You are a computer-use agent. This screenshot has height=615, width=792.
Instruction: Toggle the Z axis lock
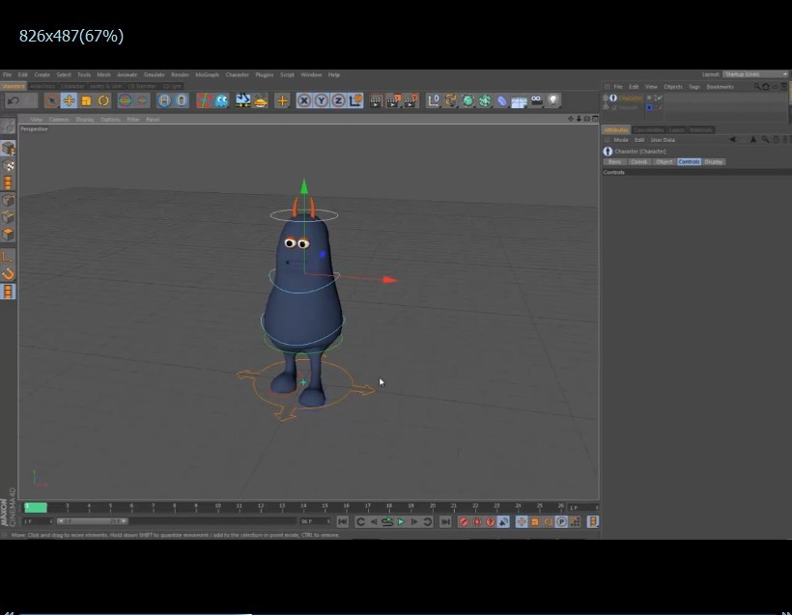pos(340,99)
